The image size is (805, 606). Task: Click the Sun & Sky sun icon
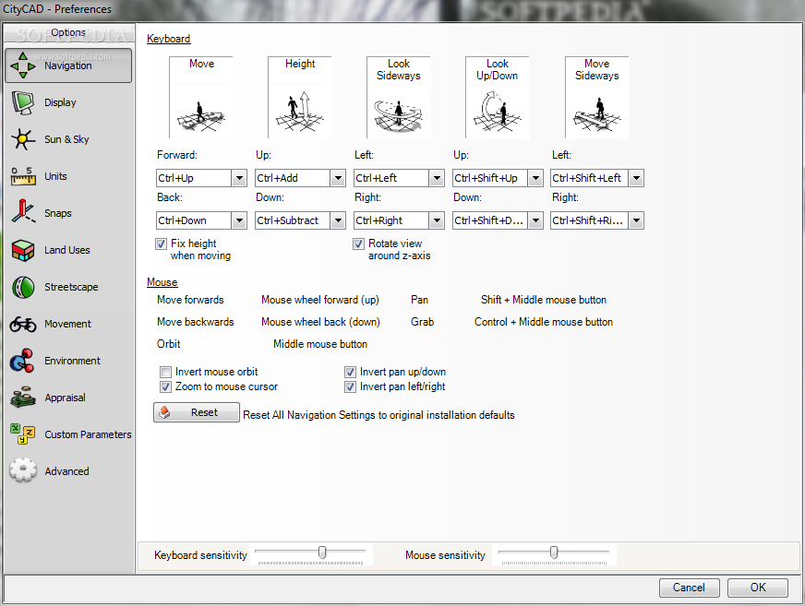tap(22, 139)
